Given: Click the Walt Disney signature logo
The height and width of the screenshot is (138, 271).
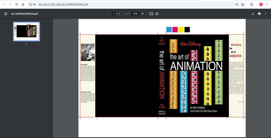Looking at the screenshot, I should 191,44.
